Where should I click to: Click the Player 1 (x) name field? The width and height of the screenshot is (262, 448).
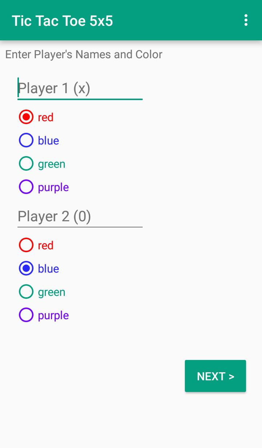pos(80,88)
